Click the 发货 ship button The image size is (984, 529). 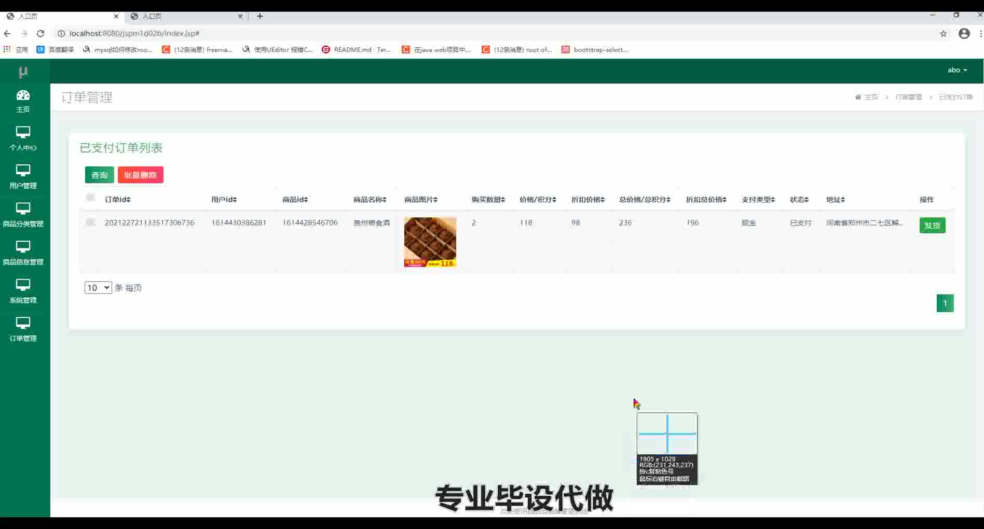tap(932, 225)
